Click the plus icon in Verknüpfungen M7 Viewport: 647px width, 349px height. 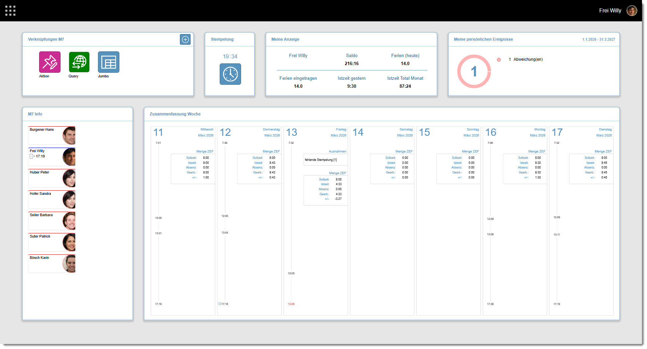tap(185, 39)
